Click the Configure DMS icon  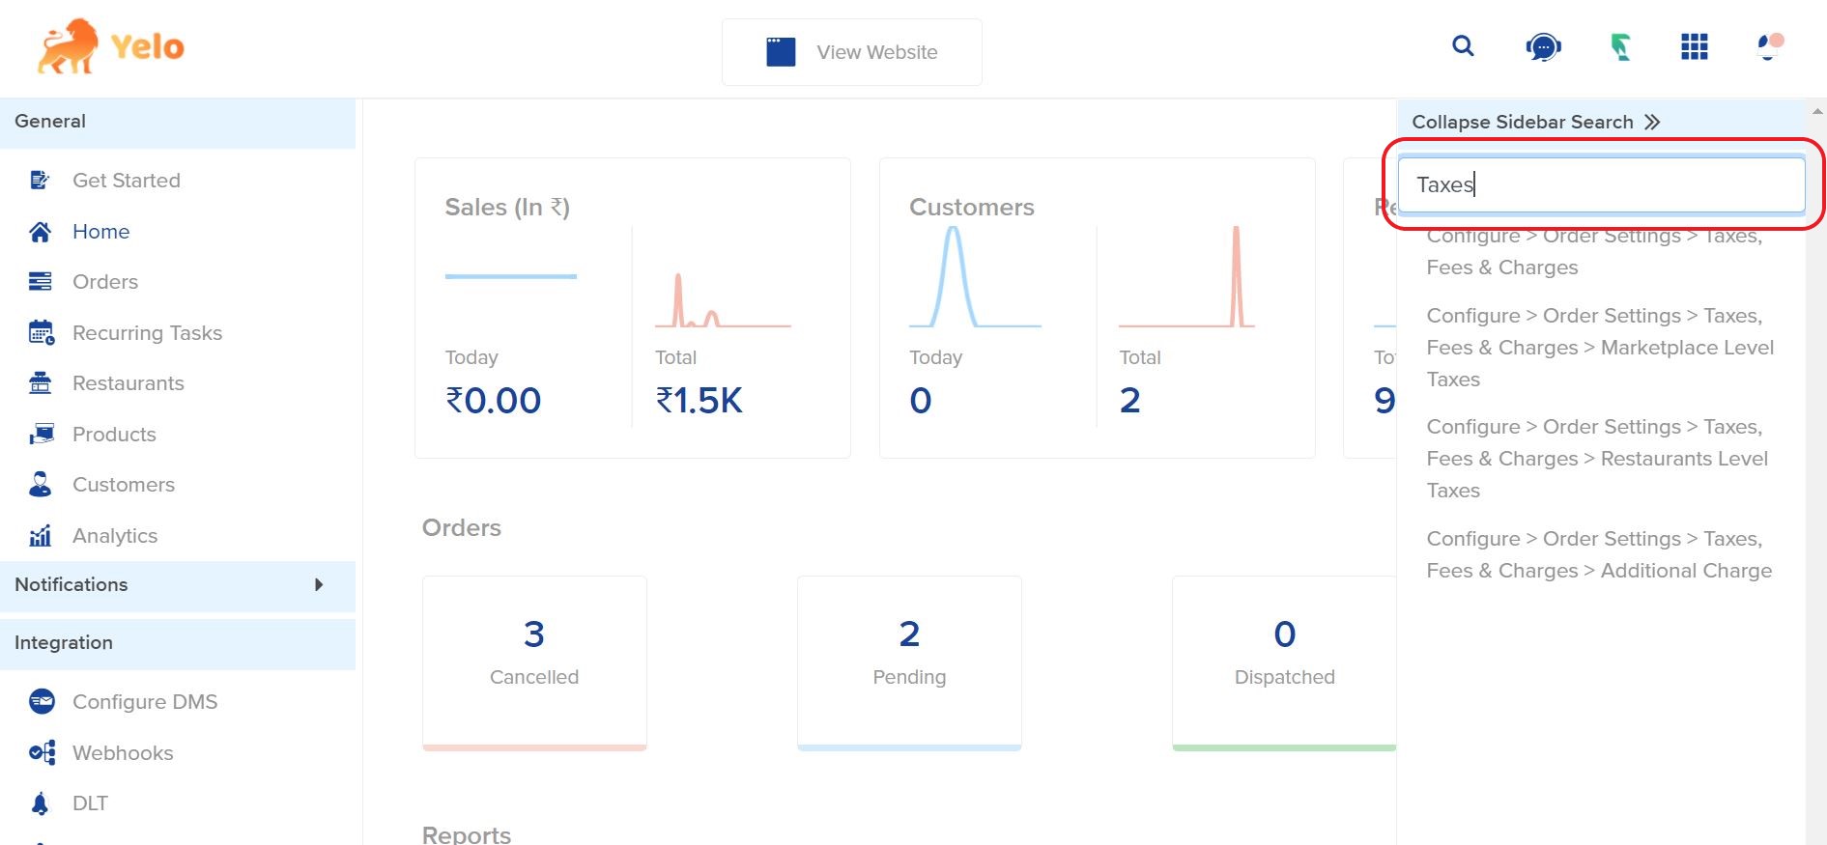[42, 702]
